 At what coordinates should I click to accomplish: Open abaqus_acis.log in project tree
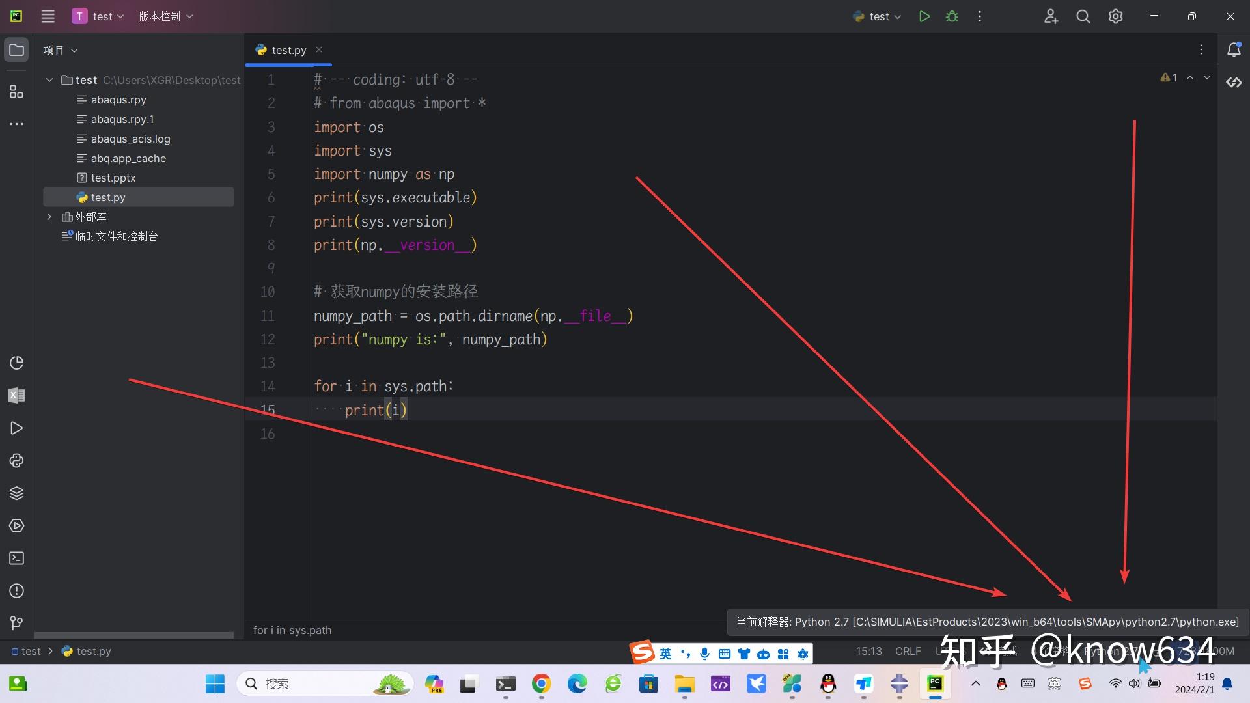click(130, 139)
